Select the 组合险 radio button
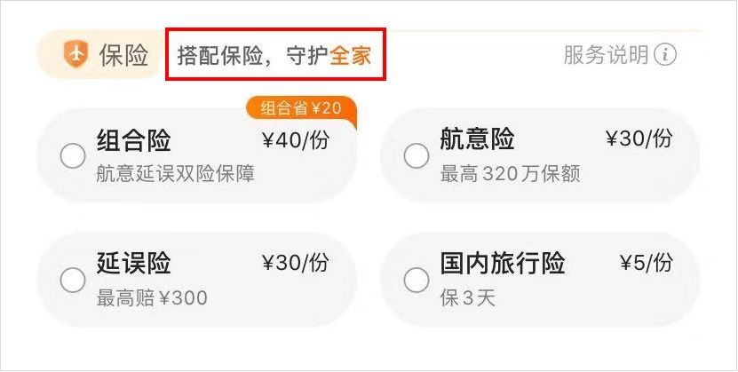Viewport: 738px width, 372px height. 73,156
